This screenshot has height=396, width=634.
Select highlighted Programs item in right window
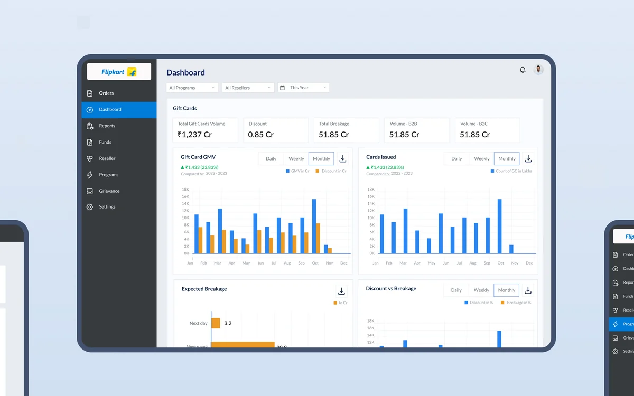621,324
